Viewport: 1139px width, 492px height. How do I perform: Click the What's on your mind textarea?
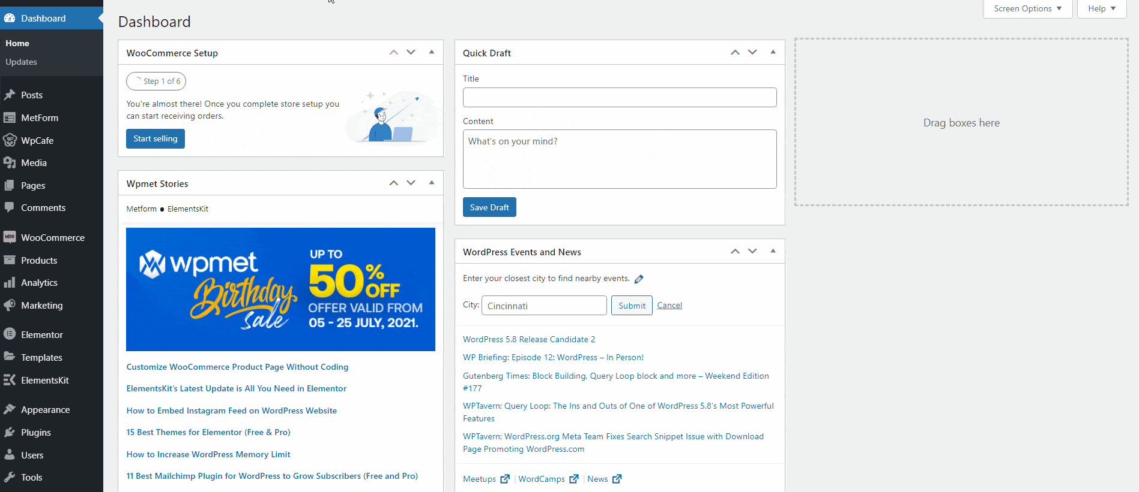(620, 159)
